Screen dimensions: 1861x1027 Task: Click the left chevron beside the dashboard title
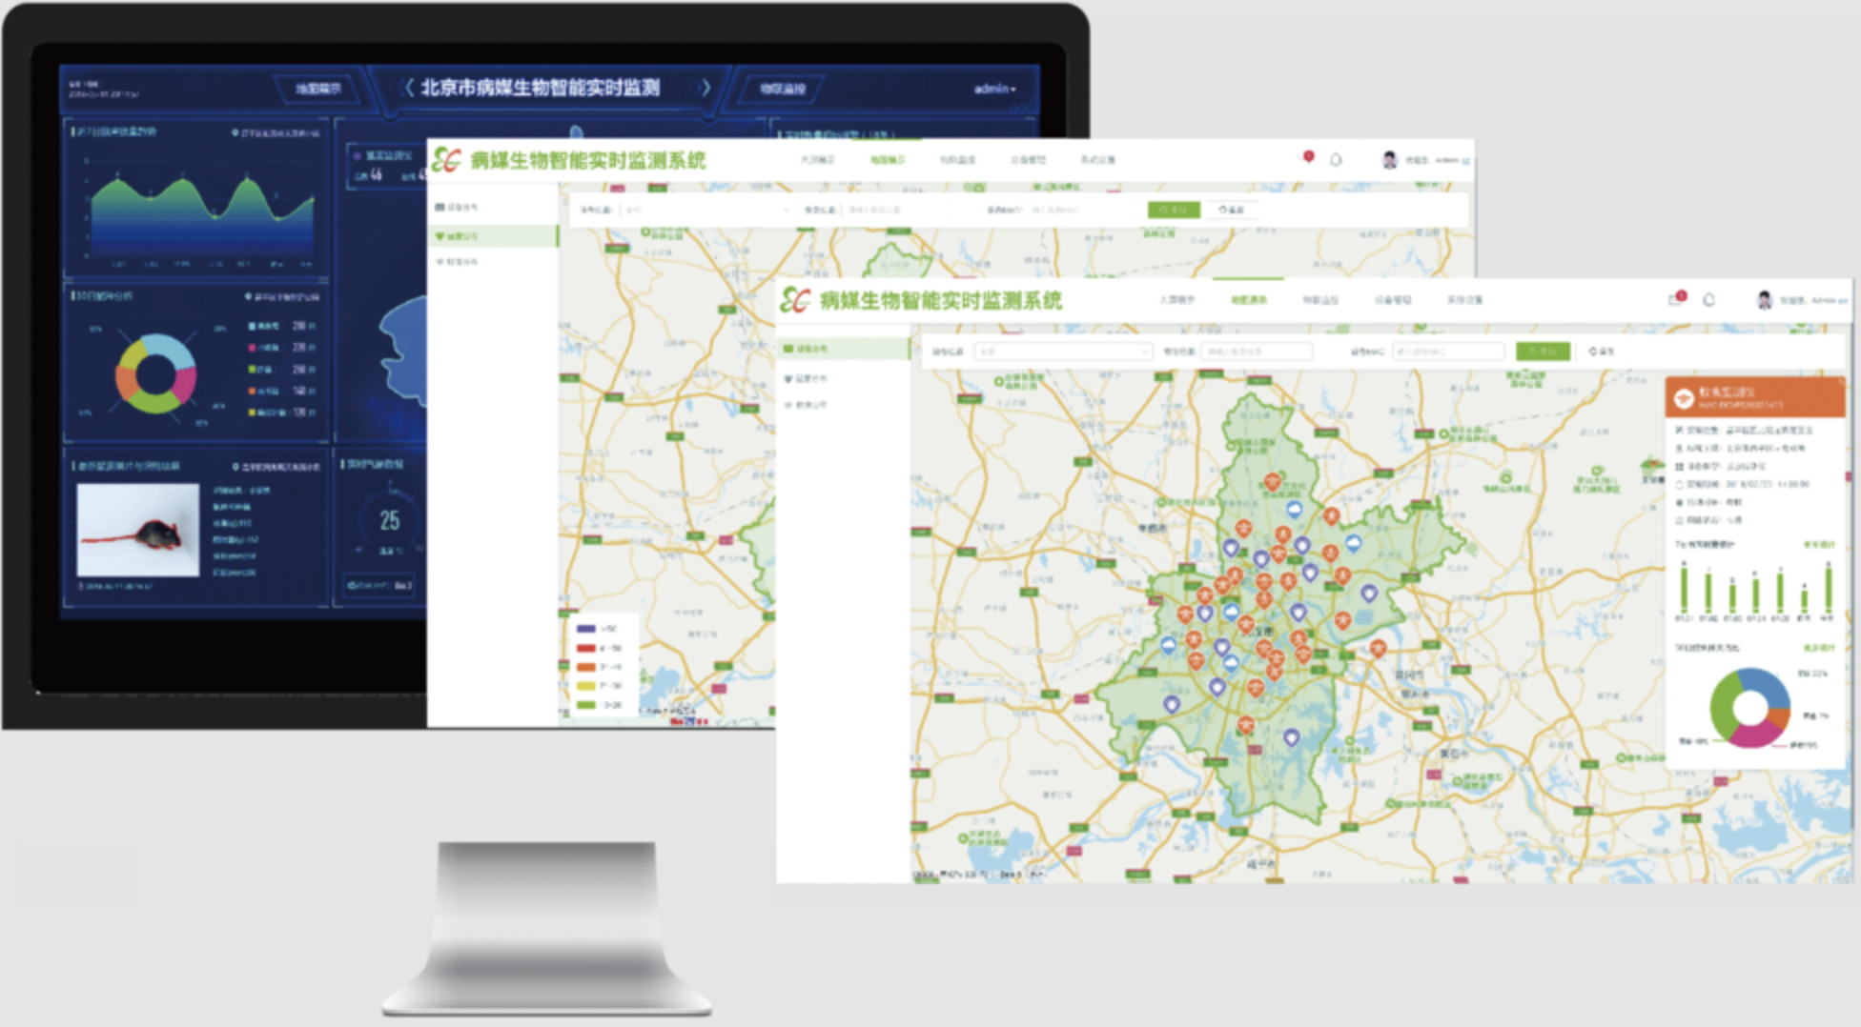coord(409,88)
